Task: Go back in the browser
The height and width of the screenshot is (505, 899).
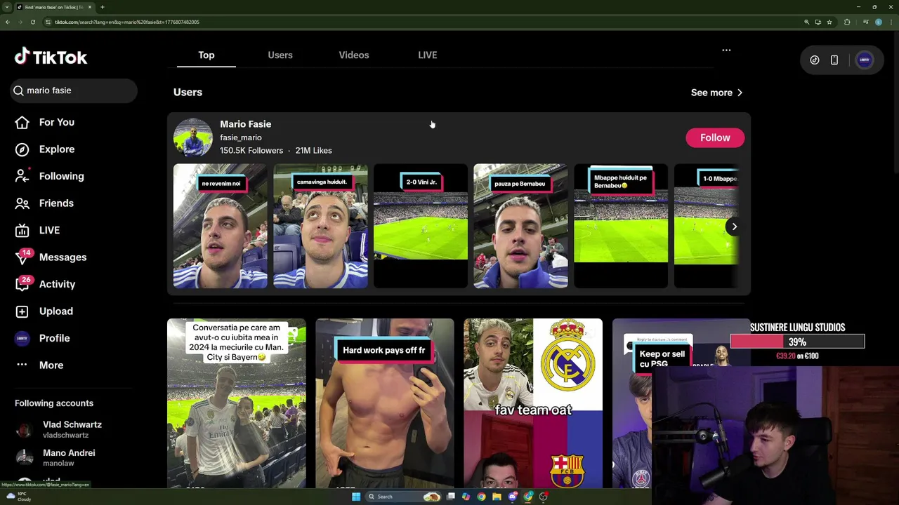Action: click(x=7, y=22)
